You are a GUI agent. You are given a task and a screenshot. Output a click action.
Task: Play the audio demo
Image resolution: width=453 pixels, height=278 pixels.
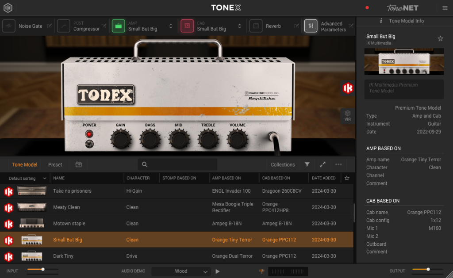(218, 271)
